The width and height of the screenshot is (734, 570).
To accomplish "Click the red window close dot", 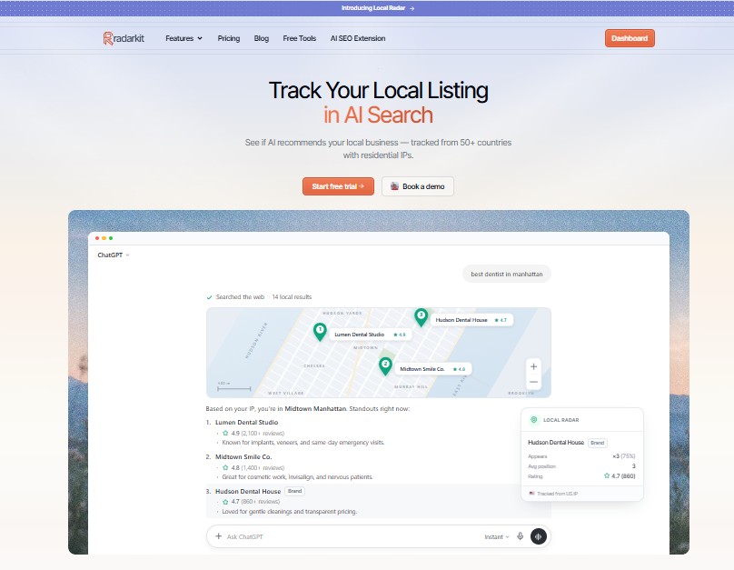I will pos(97,238).
